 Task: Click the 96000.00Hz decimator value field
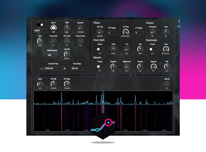click(x=166, y=53)
